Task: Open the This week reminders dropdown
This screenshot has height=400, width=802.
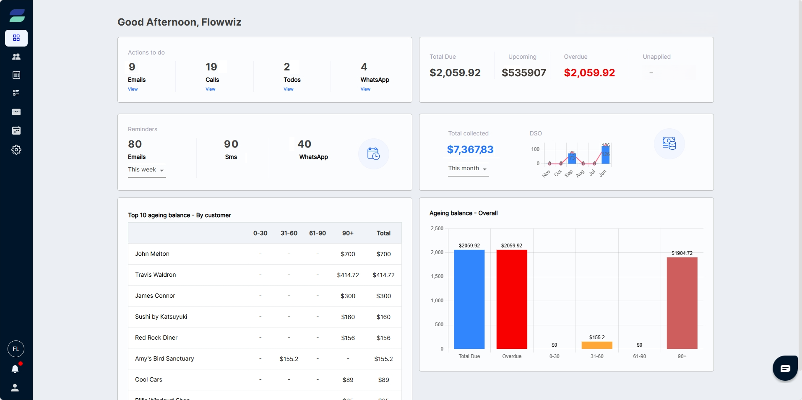Action: [x=146, y=170]
